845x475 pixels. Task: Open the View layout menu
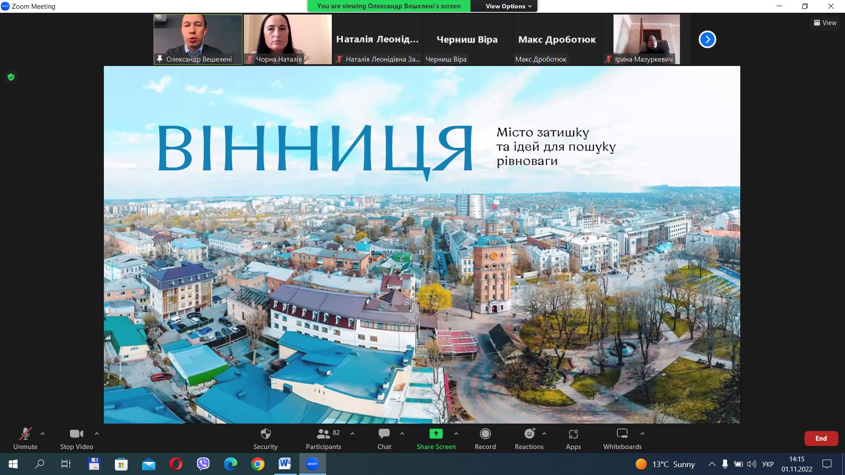(825, 23)
